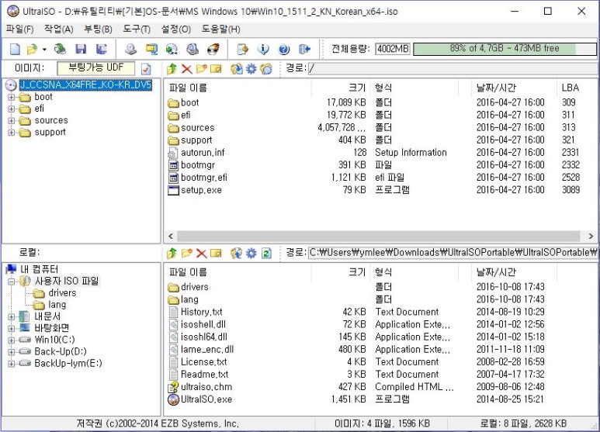Sort image files by 크기 column header

click(340, 88)
